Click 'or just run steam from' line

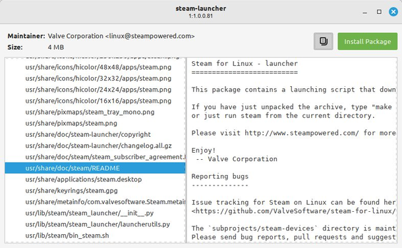coord(283,116)
